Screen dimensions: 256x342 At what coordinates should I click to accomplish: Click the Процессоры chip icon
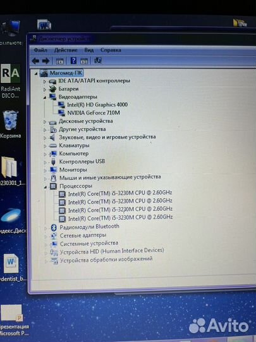53,186
